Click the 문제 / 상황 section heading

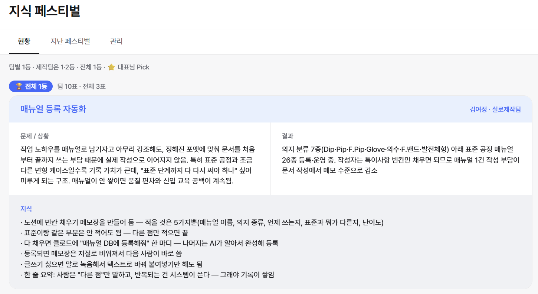pos(35,136)
